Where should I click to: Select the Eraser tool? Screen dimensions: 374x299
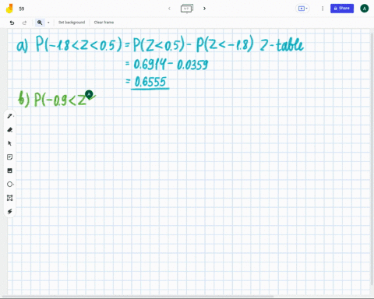10,130
